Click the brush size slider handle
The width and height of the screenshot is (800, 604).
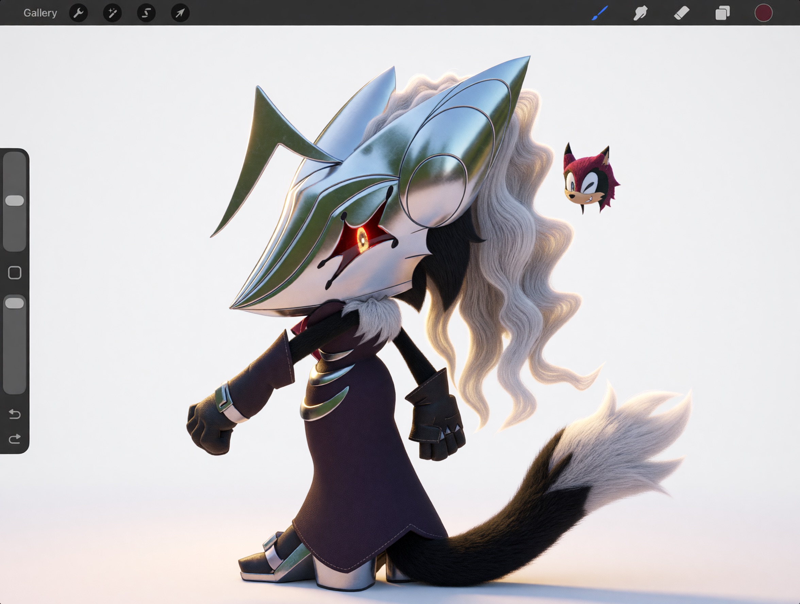tap(15, 201)
